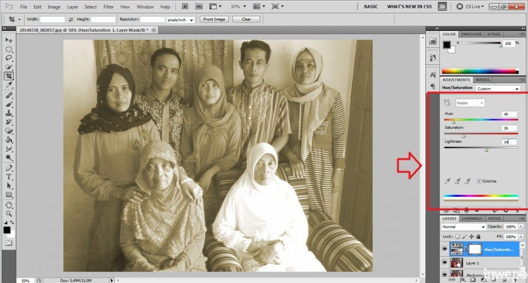This screenshot has width=528, height=283.
Task: Open the layer blend mode Normal dropdown
Action: (x=464, y=227)
